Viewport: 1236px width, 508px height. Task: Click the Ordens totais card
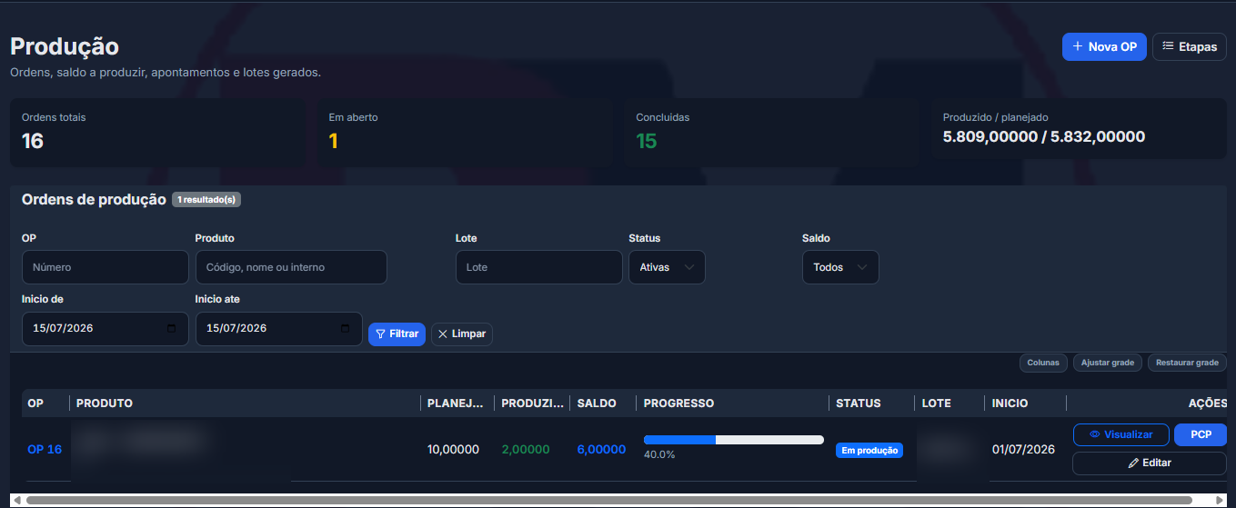point(158,133)
